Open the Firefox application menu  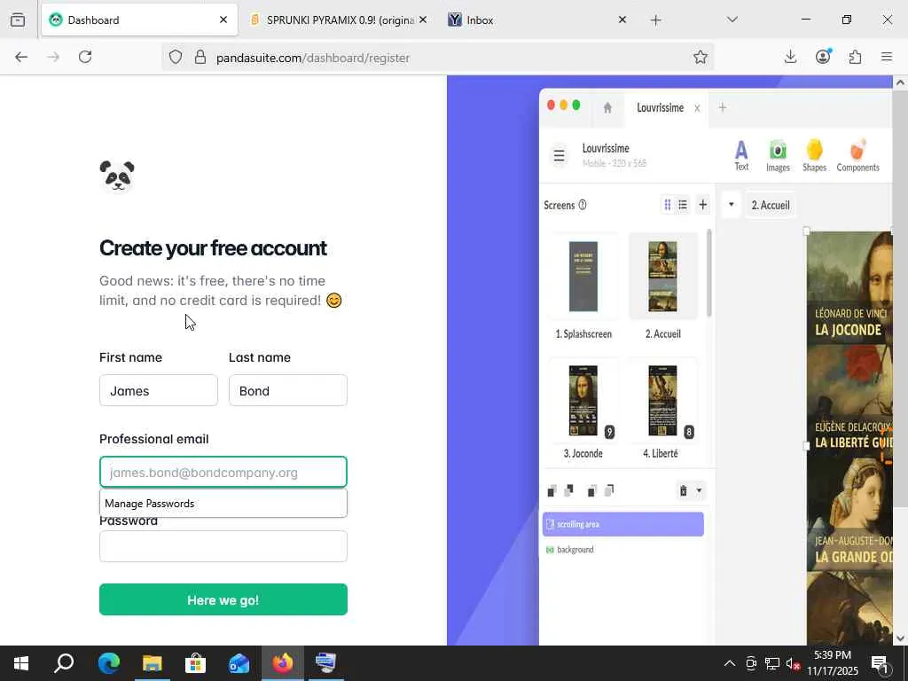coord(887,57)
